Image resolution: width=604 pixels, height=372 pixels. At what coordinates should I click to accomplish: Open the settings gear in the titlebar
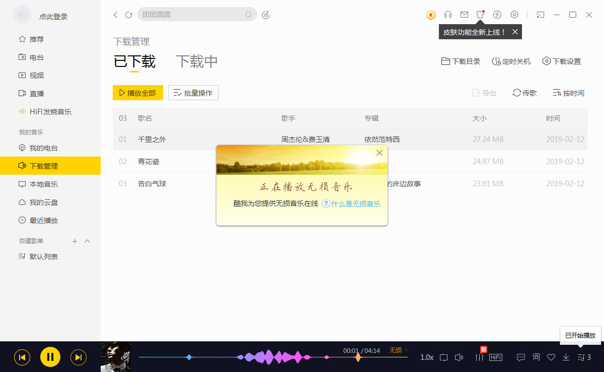point(514,15)
